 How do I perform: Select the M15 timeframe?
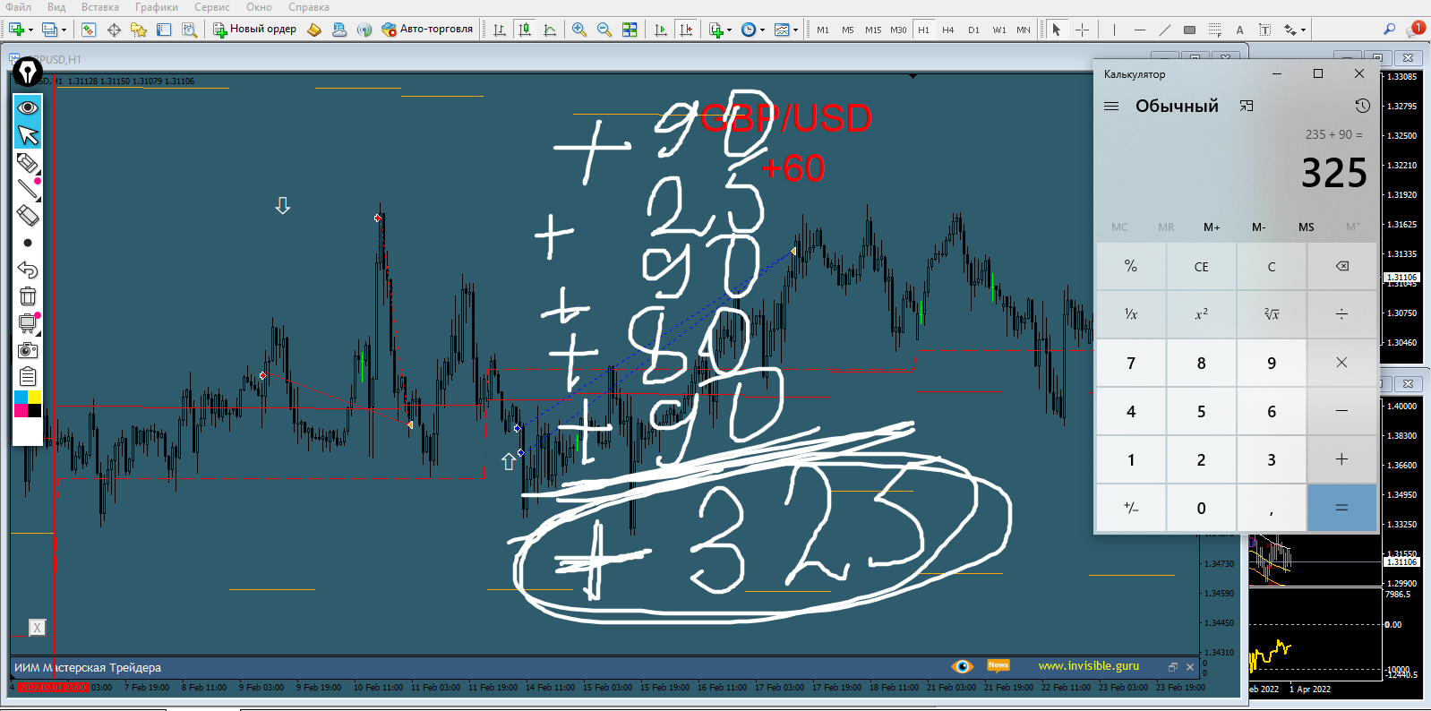(873, 30)
